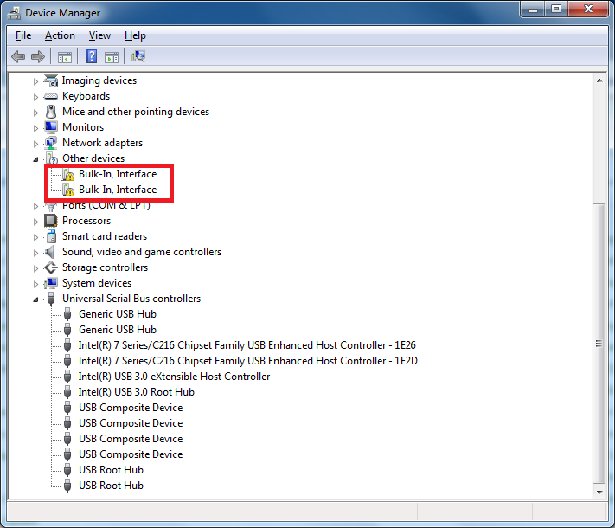This screenshot has height=528, width=615.
Task: Expand the Keyboards node
Action: click(x=35, y=97)
